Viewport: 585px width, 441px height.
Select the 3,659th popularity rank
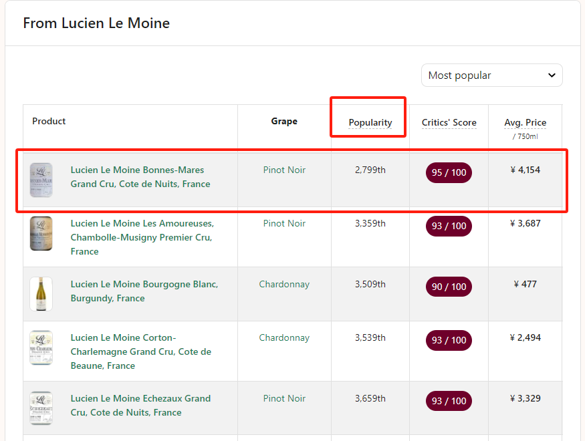coord(370,398)
